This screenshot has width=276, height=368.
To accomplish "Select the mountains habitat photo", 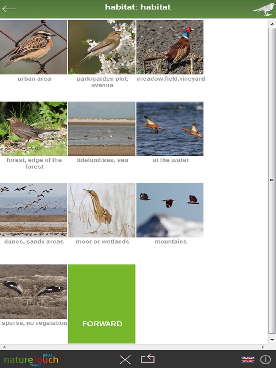I will tap(170, 210).
